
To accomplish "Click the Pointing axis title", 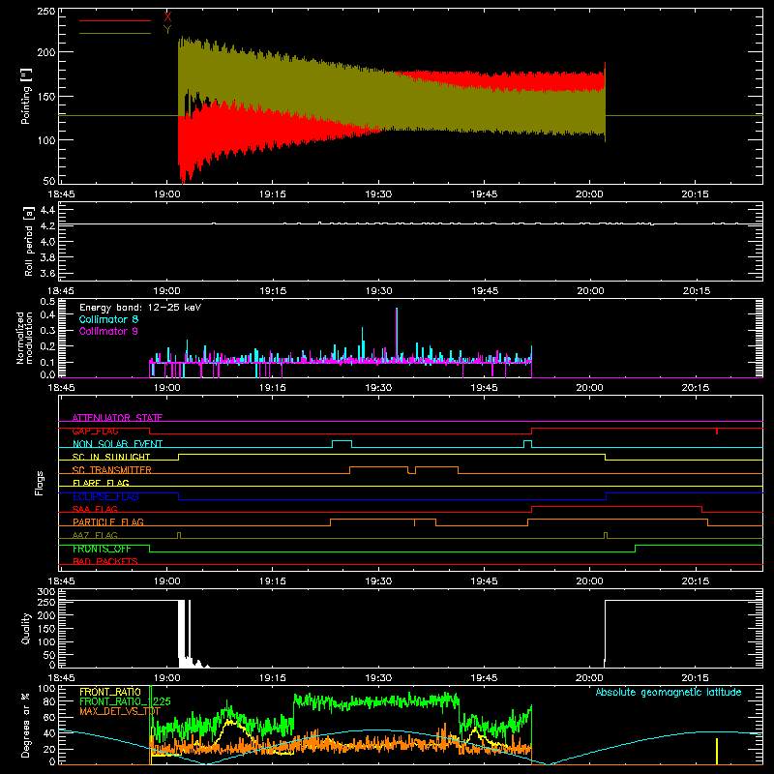I will 26,96.
